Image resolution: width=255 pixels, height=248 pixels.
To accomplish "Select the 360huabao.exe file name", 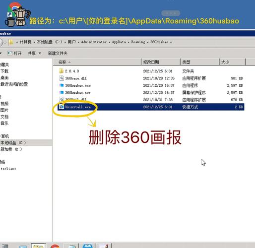I will click(x=78, y=85).
